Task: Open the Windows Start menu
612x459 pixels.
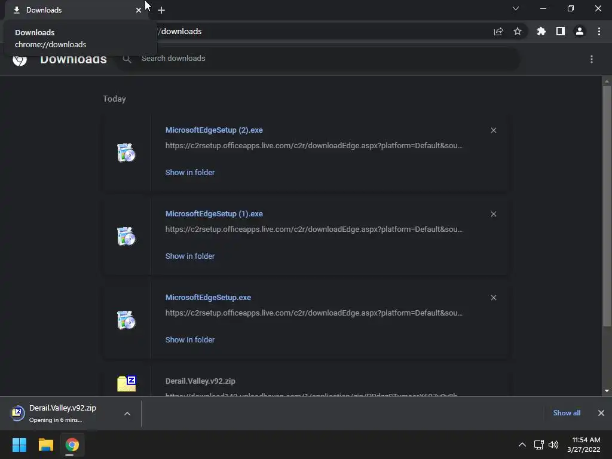Action: pyautogui.click(x=19, y=445)
